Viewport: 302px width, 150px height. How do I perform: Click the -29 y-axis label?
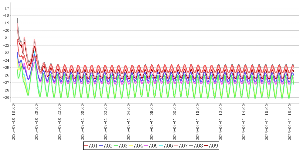pos(6,97)
